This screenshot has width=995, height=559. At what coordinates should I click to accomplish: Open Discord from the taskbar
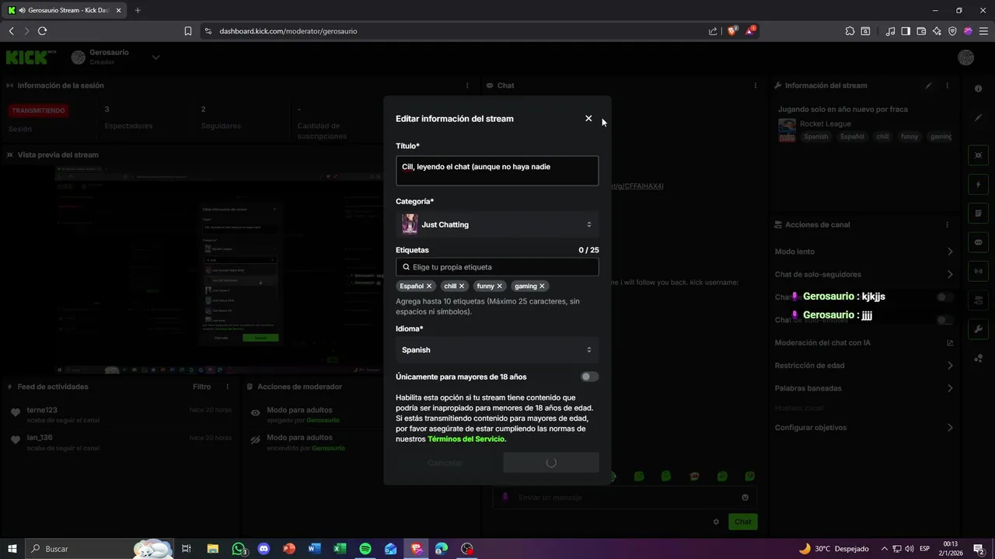click(x=264, y=549)
